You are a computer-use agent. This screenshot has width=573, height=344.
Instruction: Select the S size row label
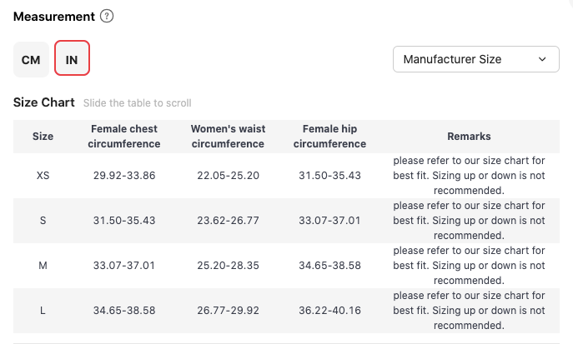(x=43, y=221)
